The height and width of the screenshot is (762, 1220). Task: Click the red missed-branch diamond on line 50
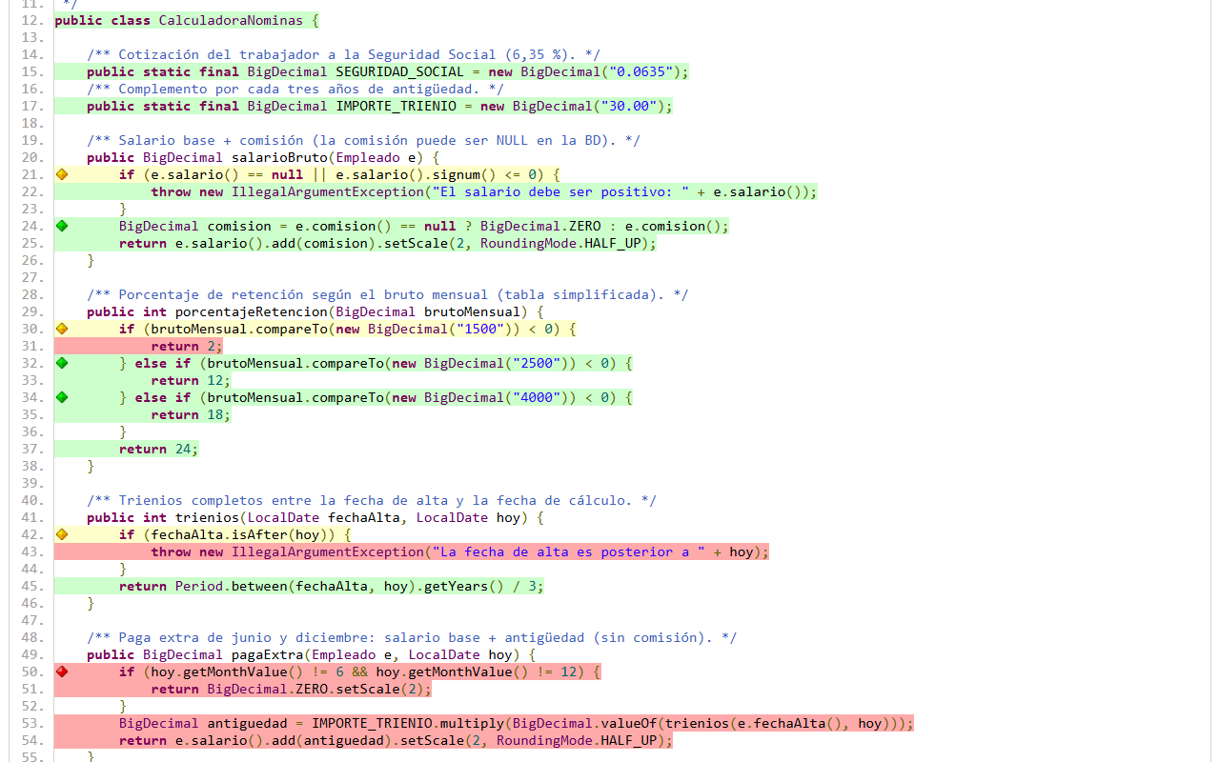tap(62, 672)
